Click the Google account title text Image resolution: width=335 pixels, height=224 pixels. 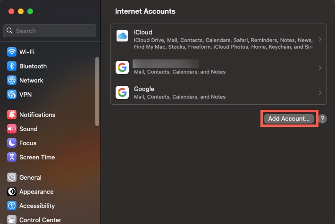(x=144, y=89)
